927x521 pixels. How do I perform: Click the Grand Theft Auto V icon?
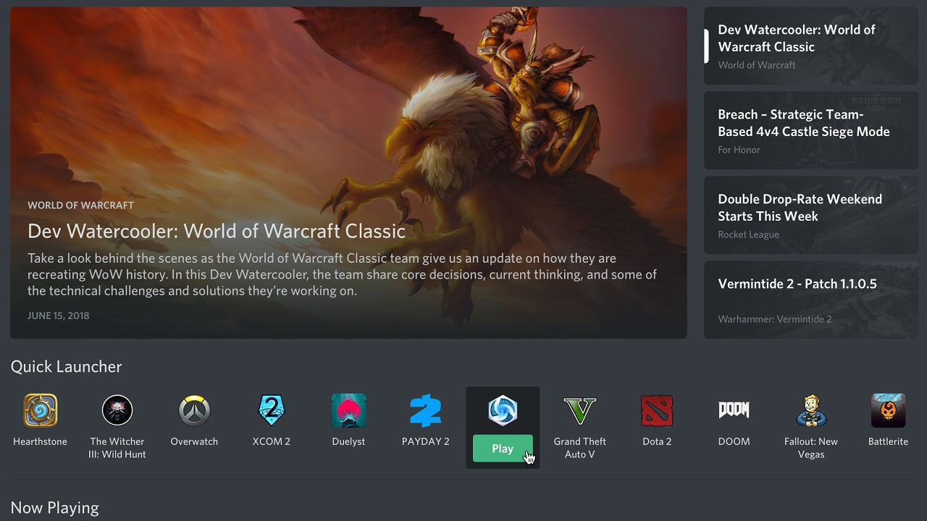(x=579, y=409)
